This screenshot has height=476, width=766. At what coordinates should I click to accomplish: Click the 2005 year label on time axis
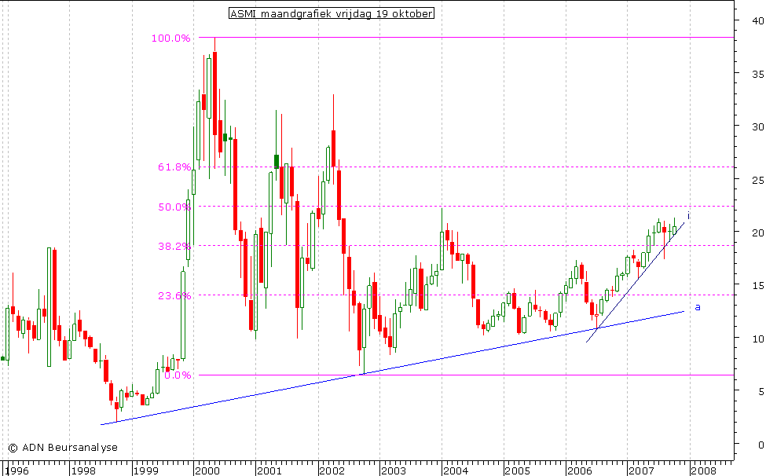(517, 471)
